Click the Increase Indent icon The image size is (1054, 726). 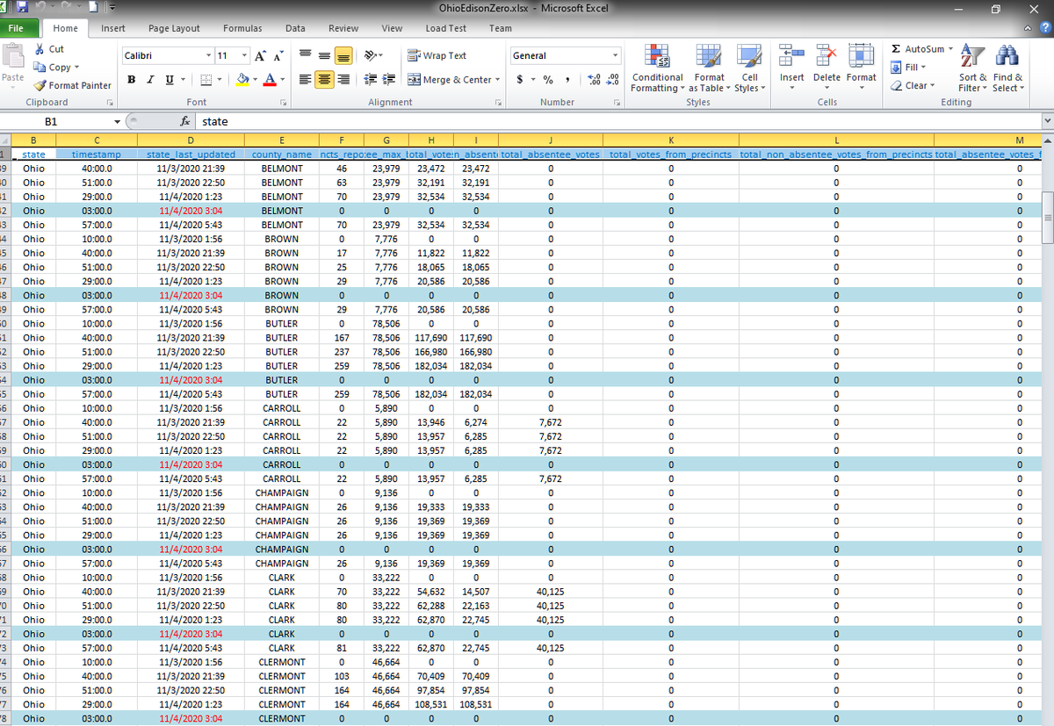tap(387, 80)
